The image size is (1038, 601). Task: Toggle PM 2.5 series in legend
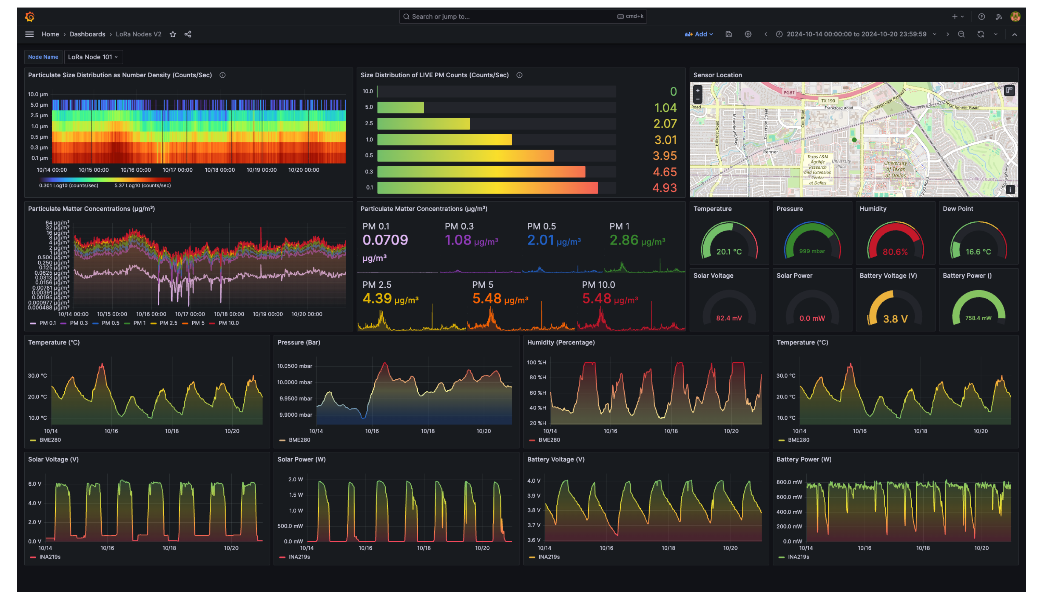(x=168, y=323)
